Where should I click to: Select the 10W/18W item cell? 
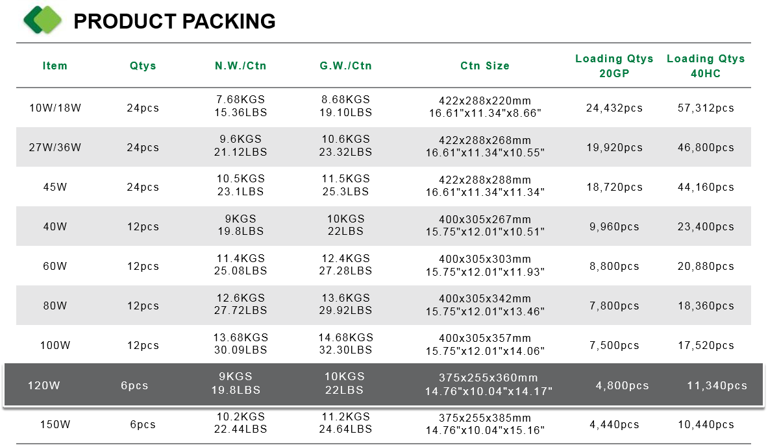[55, 108]
